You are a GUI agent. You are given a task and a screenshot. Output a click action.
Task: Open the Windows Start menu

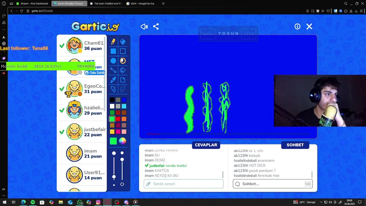(4, 202)
